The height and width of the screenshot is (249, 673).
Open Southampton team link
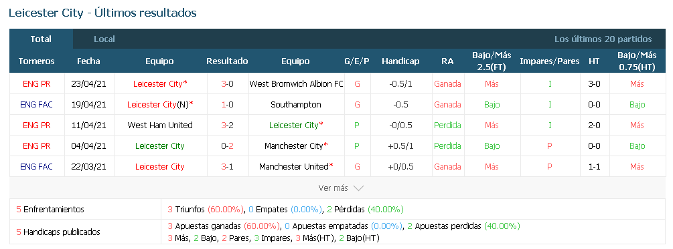point(296,104)
